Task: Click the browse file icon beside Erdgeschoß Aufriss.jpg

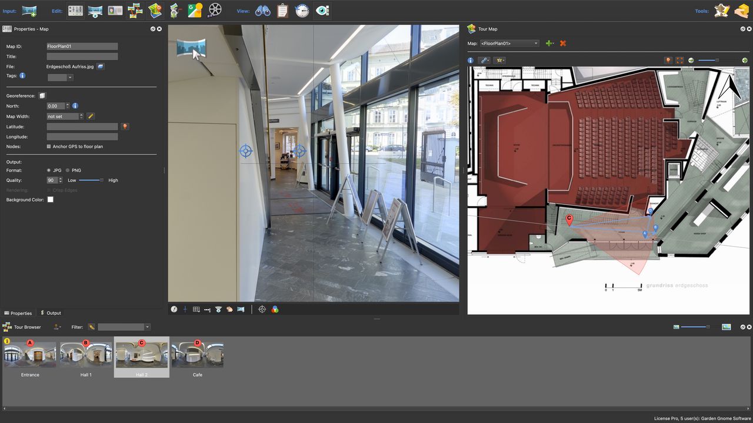Action: (x=101, y=67)
